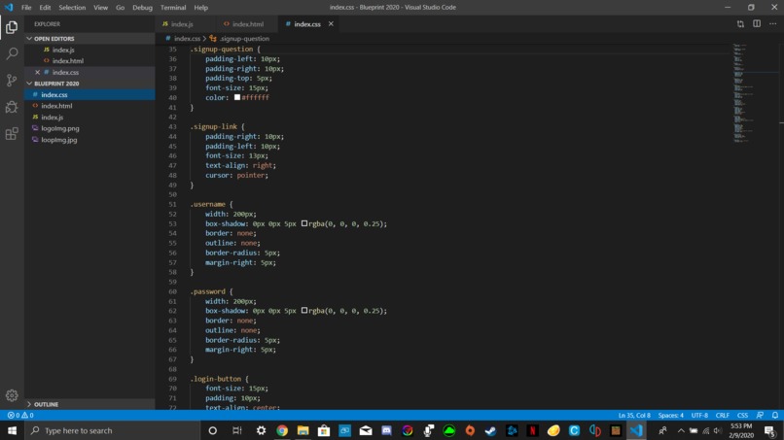Open the Terminal menu

tap(173, 8)
